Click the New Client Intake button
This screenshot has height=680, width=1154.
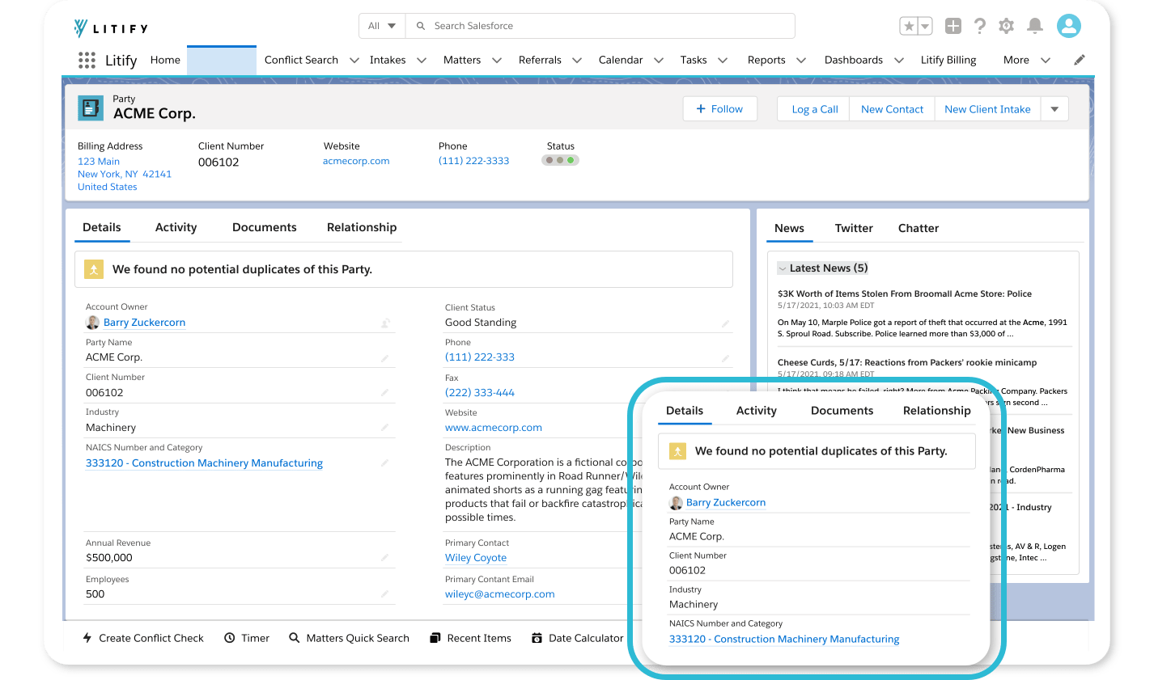[x=987, y=109]
